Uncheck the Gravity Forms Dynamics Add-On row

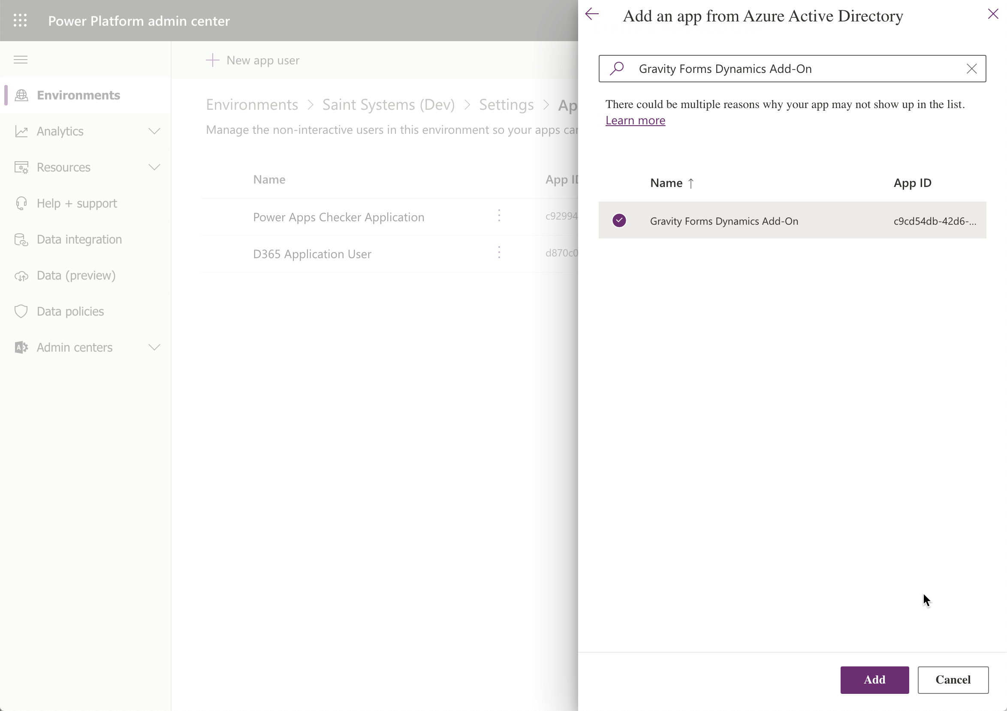(619, 220)
